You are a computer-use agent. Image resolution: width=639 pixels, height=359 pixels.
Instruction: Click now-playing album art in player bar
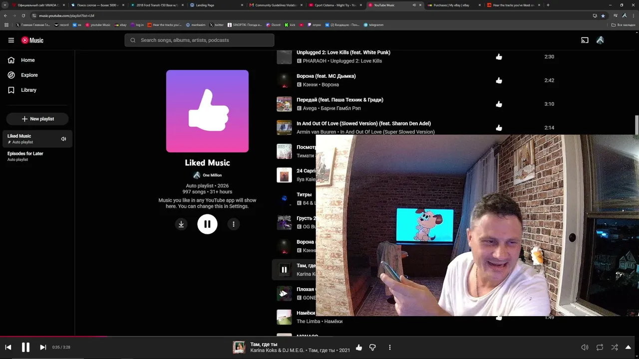click(x=239, y=348)
